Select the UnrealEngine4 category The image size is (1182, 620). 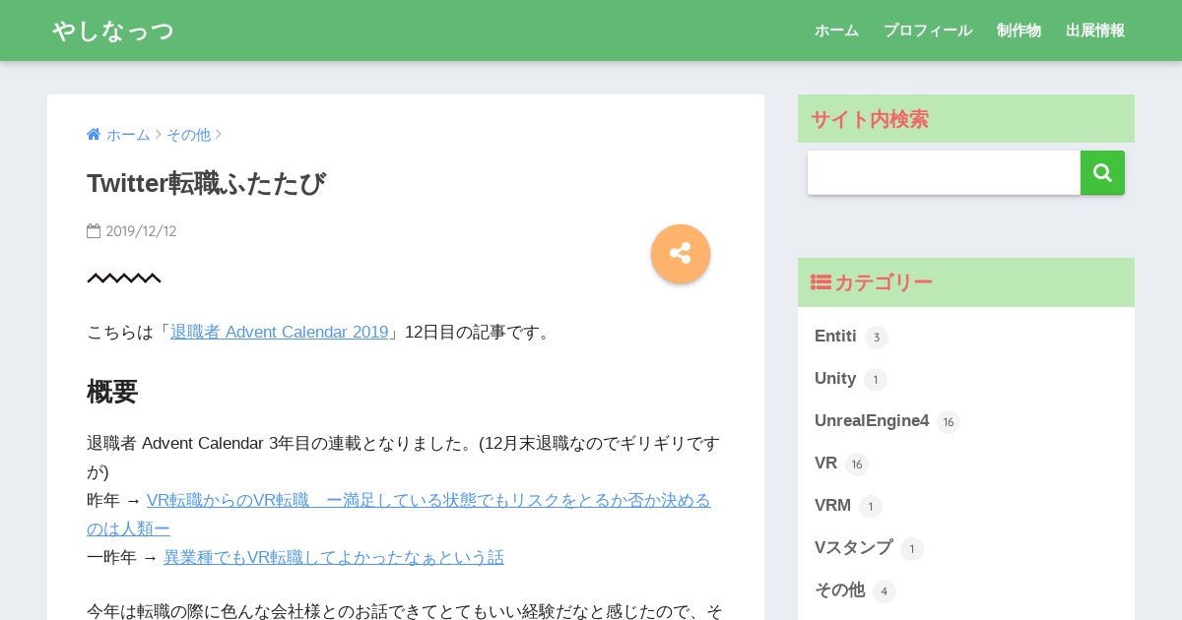click(872, 421)
